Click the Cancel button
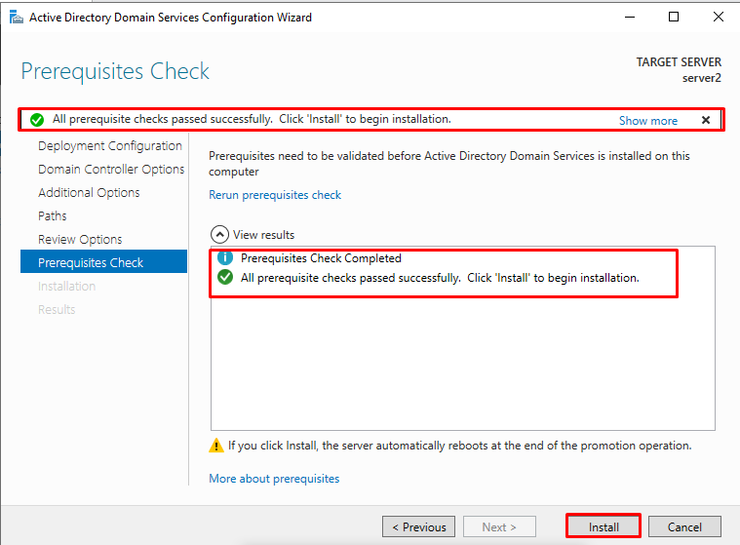 684,526
